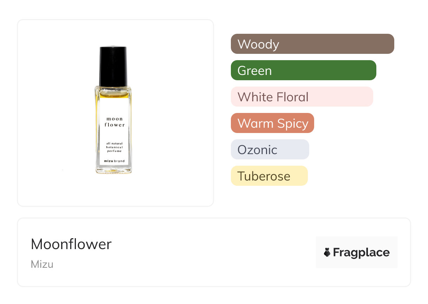Screen dimensions: 428x304
Task: Select the Green accord bar
Action: pos(303,70)
